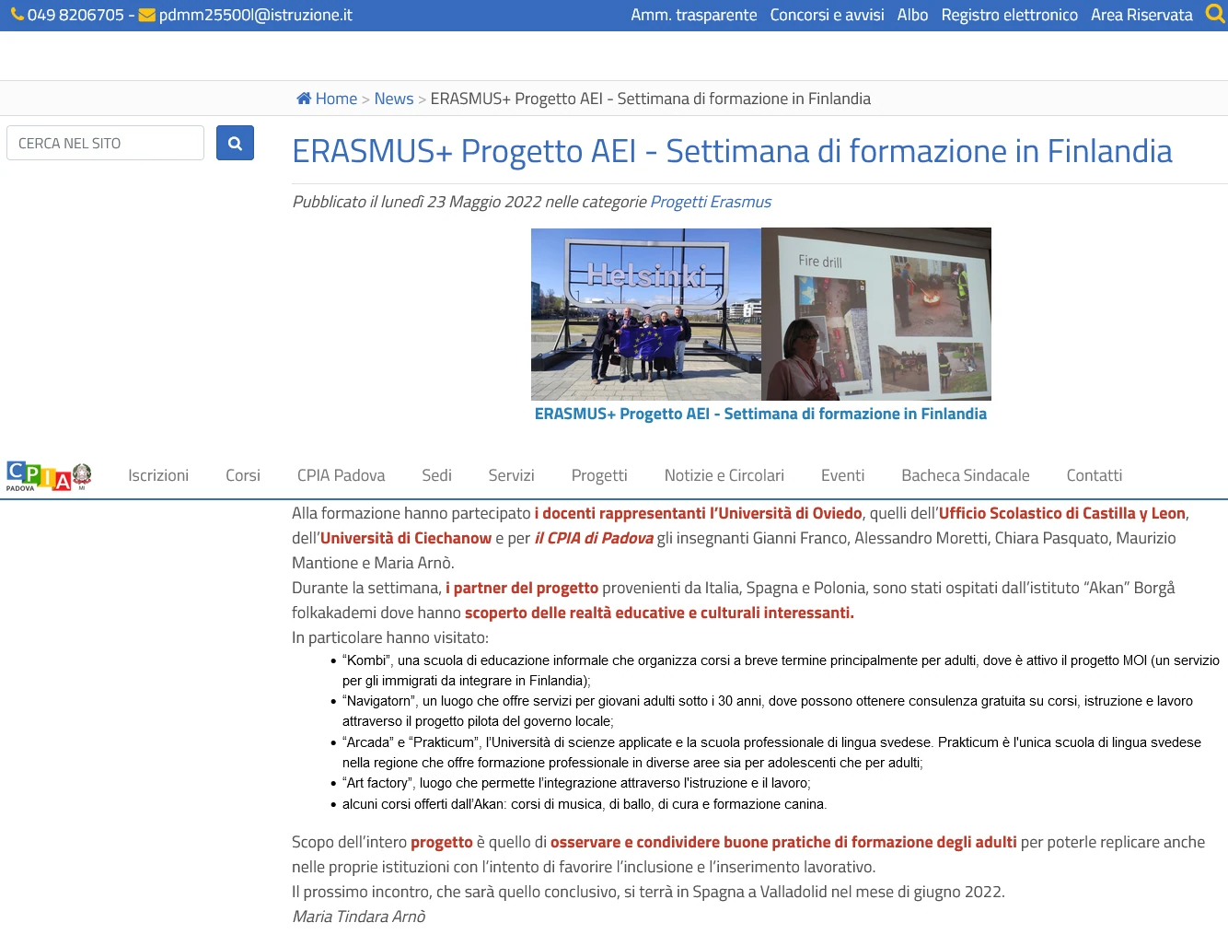Image resolution: width=1228 pixels, height=946 pixels.
Task: Open Bacheca Sindacale menu
Action: (x=966, y=475)
